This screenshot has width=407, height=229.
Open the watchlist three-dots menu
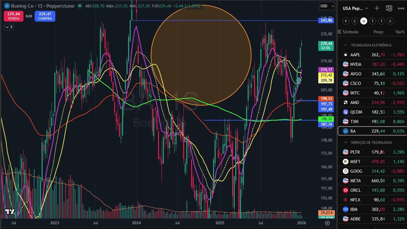coord(401,8)
